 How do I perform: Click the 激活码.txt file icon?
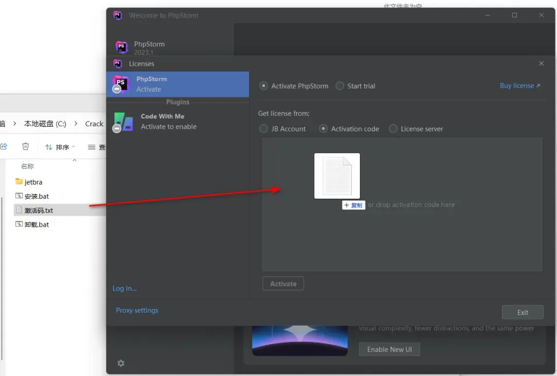point(19,210)
